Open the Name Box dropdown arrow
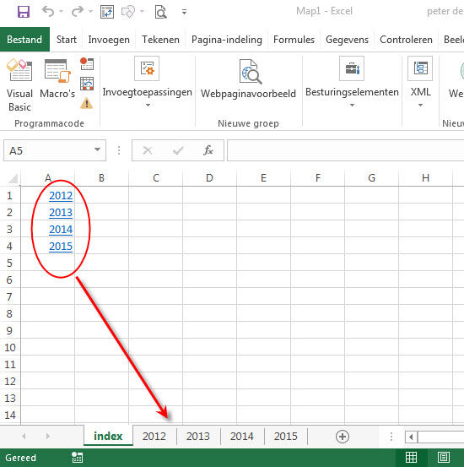Image resolution: width=464 pixels, height=467 pixels. pyautogui.click(x=97, y=149)
